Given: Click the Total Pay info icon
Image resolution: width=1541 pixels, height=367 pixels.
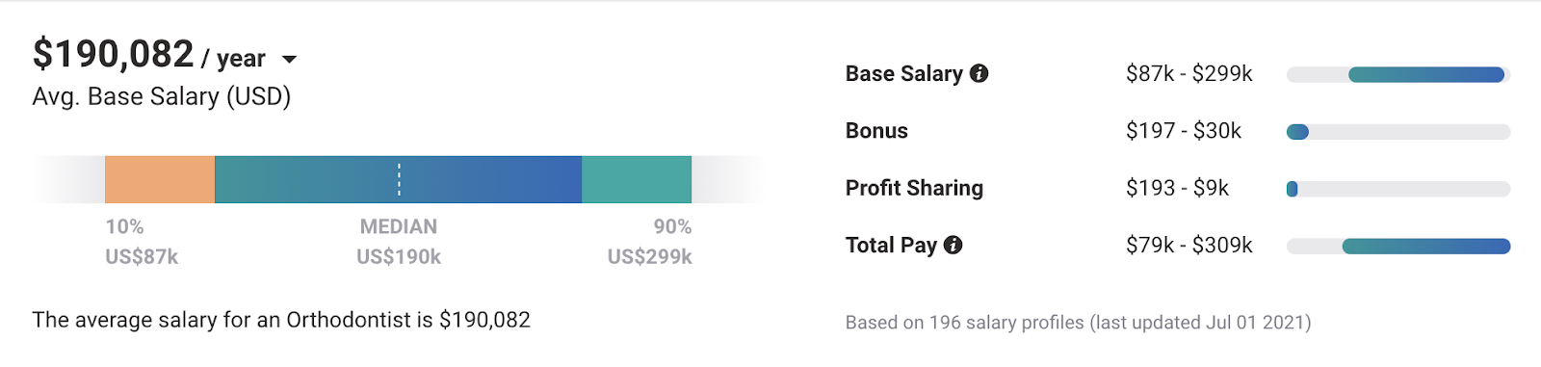Looking at the screenshot, I should tap(953, 245).
